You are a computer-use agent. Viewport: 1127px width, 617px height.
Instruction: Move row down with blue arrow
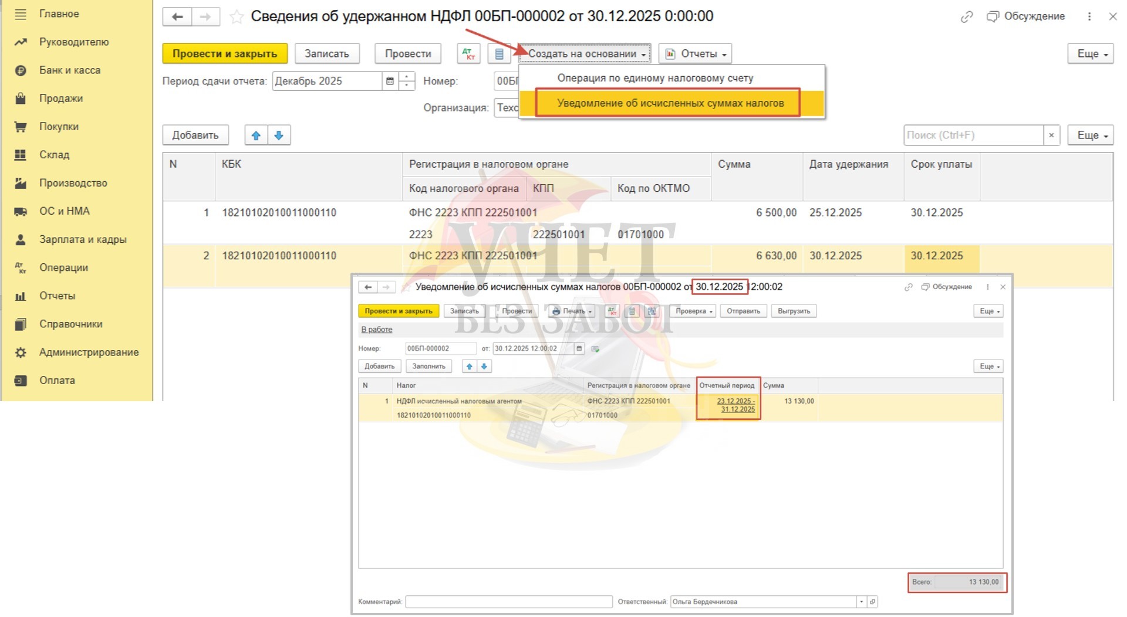(279, 135)
